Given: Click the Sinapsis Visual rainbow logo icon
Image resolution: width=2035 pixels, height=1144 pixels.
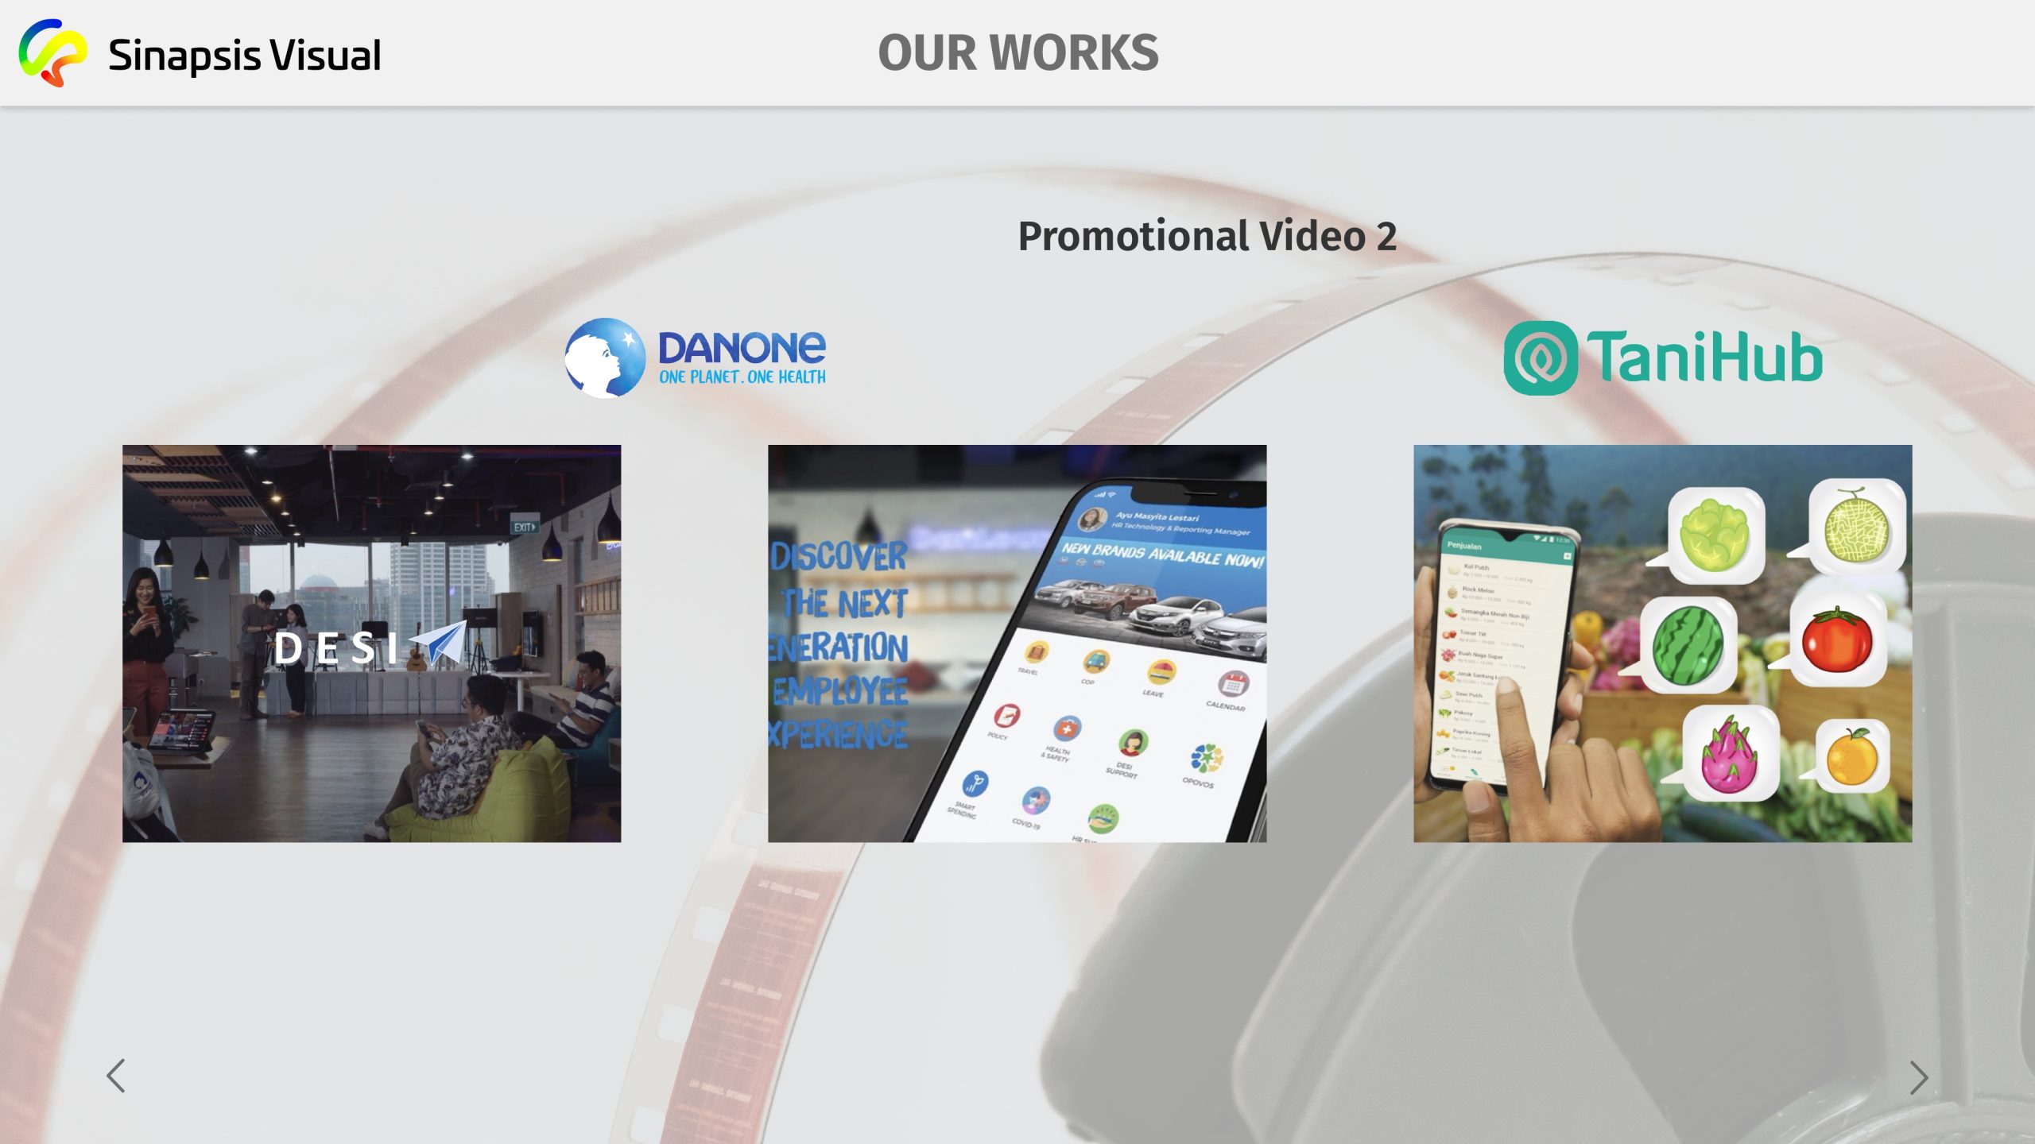Looking at the screenshot, I should (52, 53).
